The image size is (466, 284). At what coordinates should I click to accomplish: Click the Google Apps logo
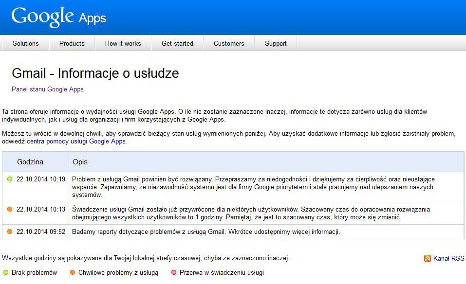58,17
